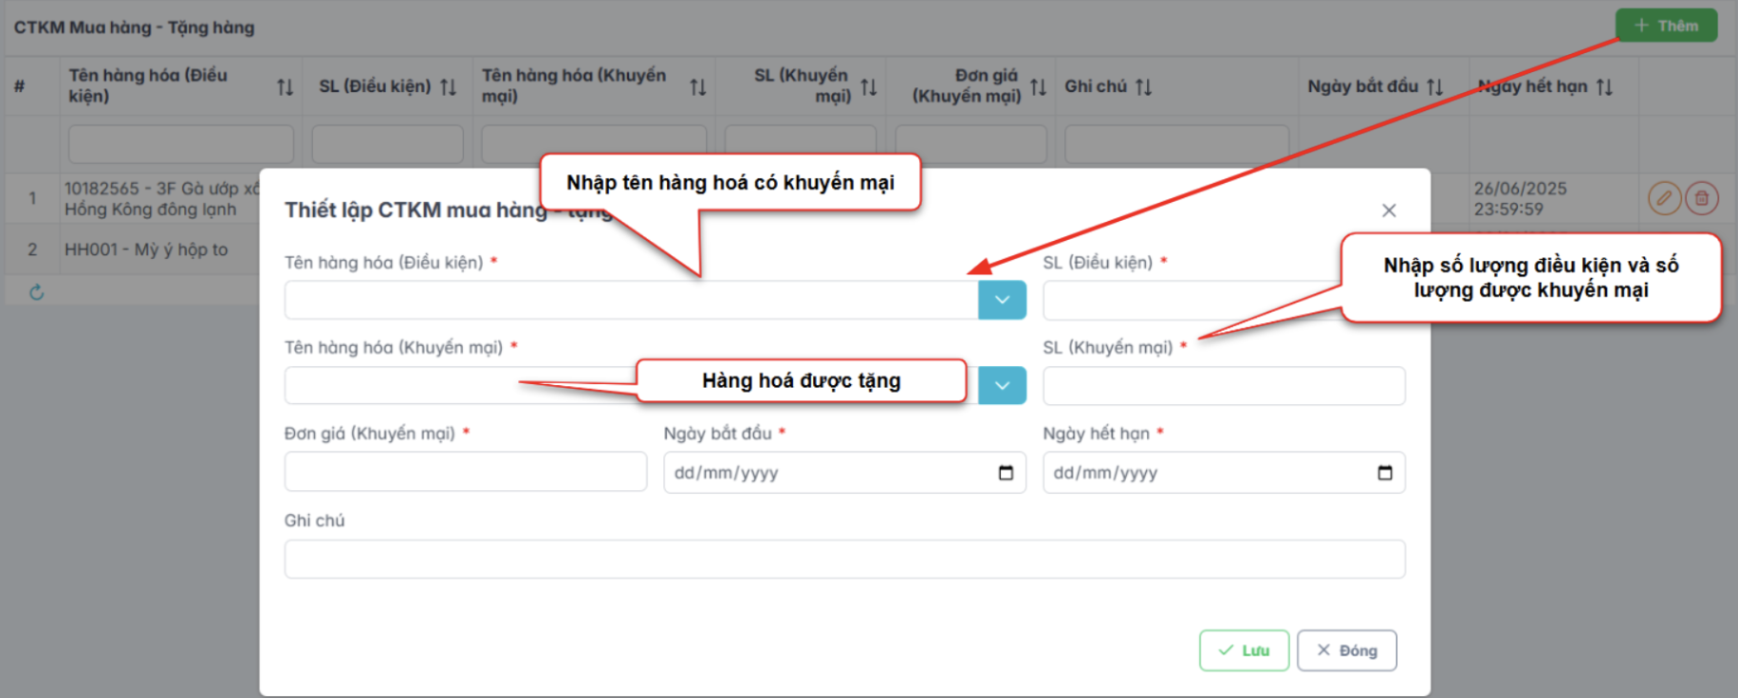Click the Đóng button
This screenshot has height=698, width=1738.
tap(1346, 651)
